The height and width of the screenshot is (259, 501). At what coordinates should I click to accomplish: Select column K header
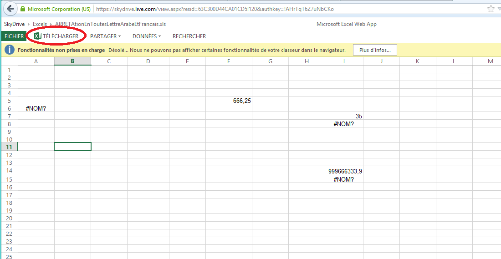point(418,61)
